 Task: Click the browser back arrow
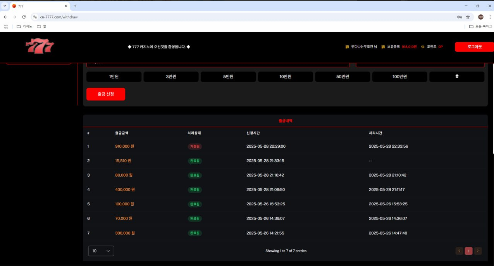tap(5, 17)
